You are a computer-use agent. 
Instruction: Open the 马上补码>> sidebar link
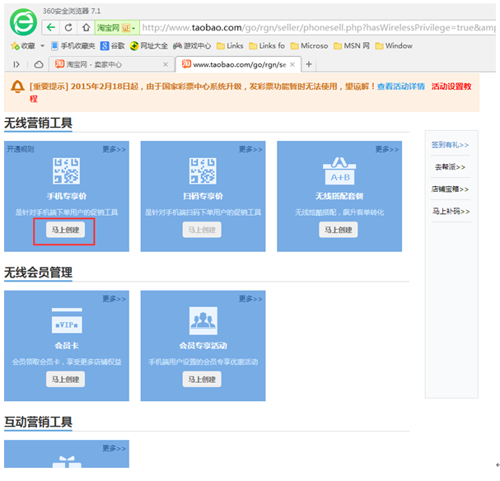[451, 212]
